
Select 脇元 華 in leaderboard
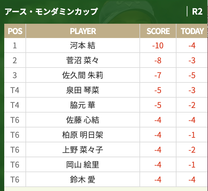[83, 105]
